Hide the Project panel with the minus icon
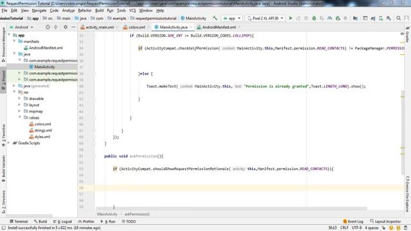The height and width of the screenshot is (231, 411). point(73,27)
